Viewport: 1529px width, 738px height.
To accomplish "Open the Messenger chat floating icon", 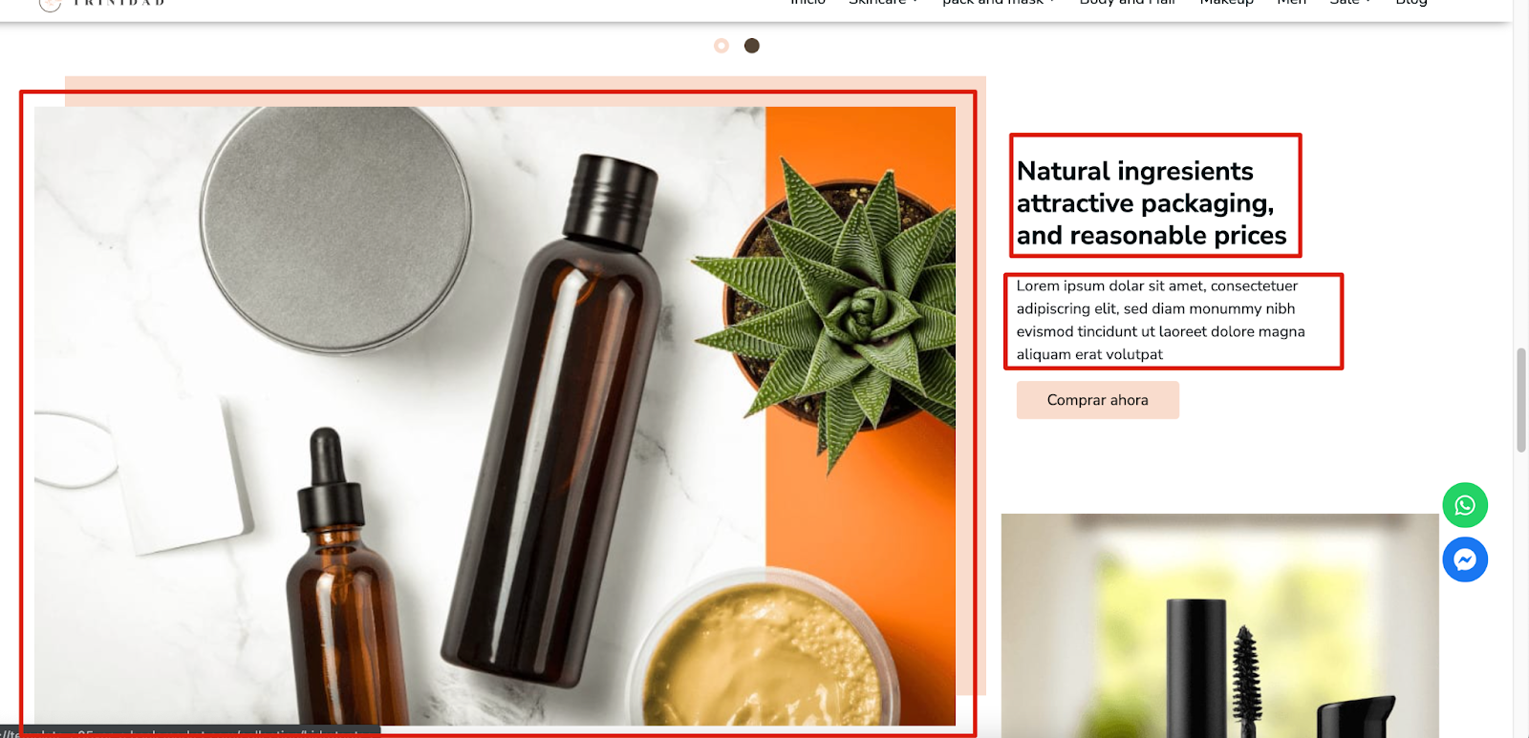I will [1465, 559].
